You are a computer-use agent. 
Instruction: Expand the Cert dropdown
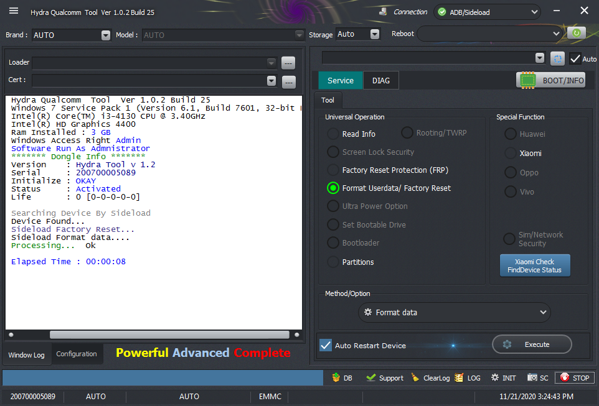271,81
